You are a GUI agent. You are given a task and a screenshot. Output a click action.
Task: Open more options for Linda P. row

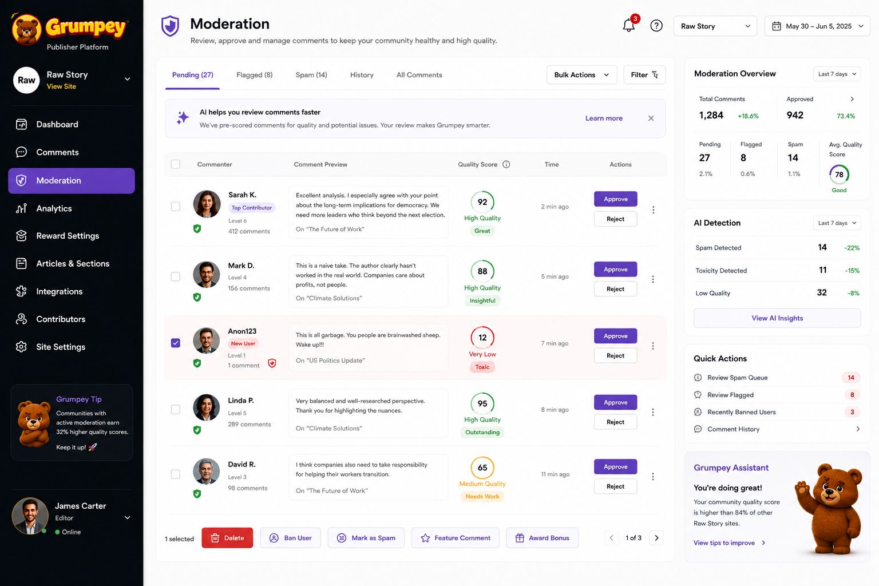click(x=653, y=412)
